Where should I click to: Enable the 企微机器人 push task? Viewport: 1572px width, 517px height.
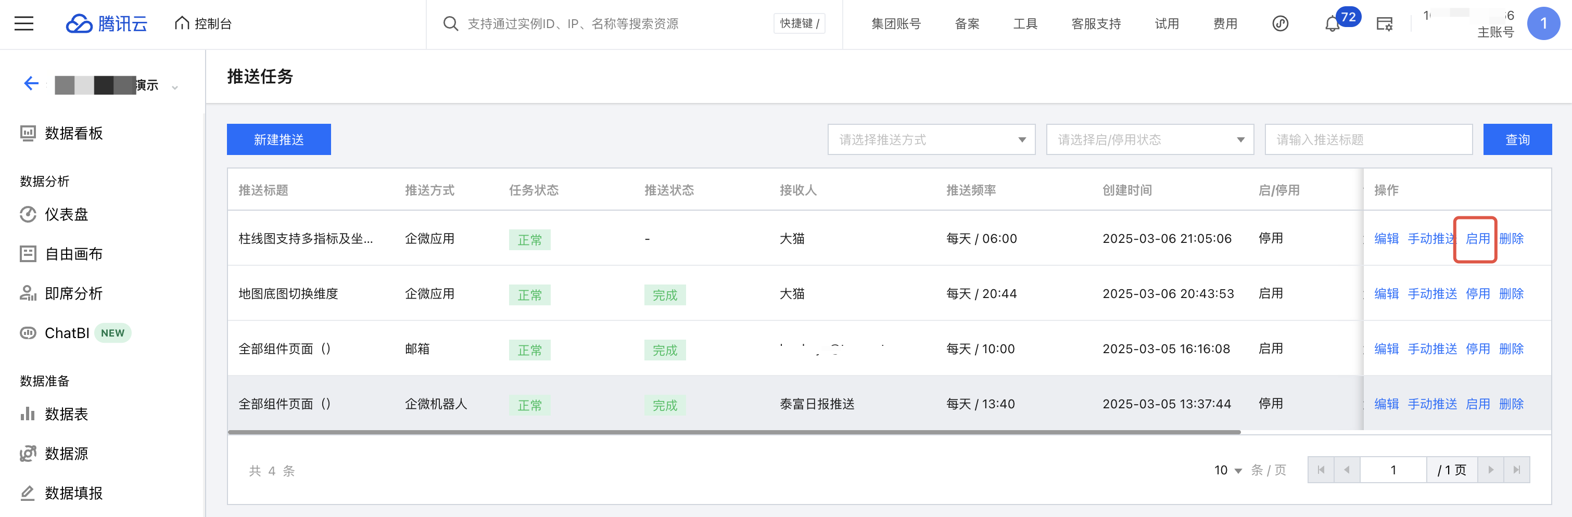tap(1477, 404)
